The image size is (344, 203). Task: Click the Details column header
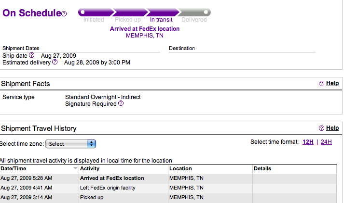[x=262, y=169]
